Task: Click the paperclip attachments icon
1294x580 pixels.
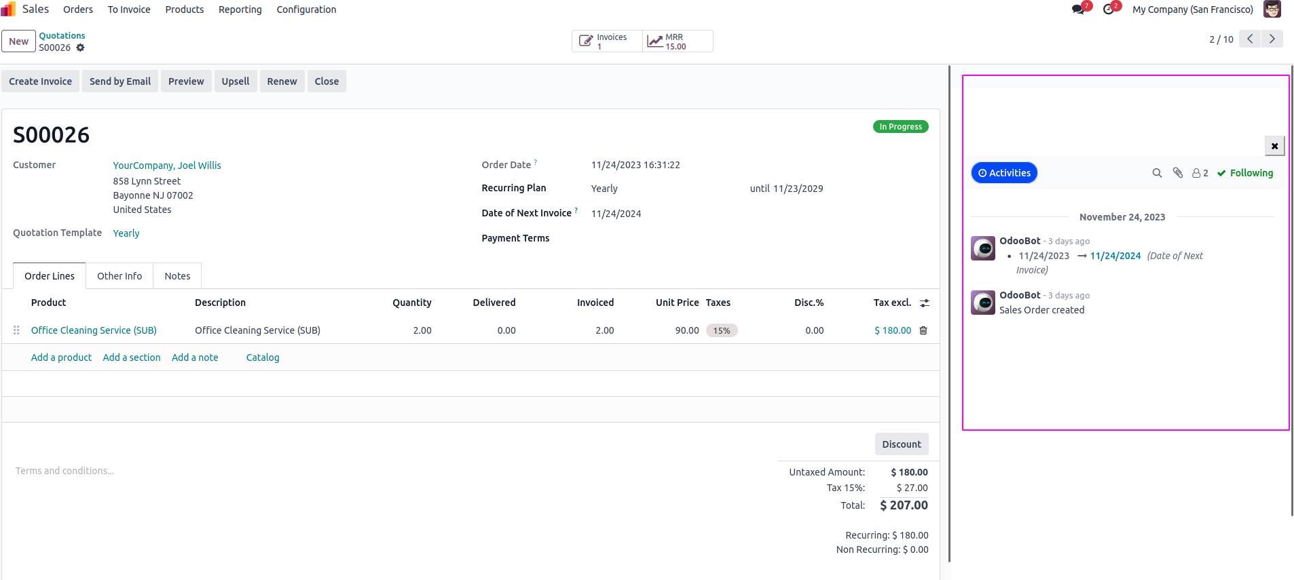Action: [1178, 173]
